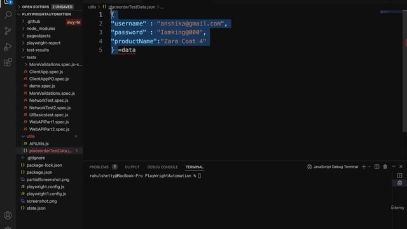The image size is (407, 229).
Task: Collapse the PLAYWRIGHTAUTOMATION project root
Action: point(46,14)
